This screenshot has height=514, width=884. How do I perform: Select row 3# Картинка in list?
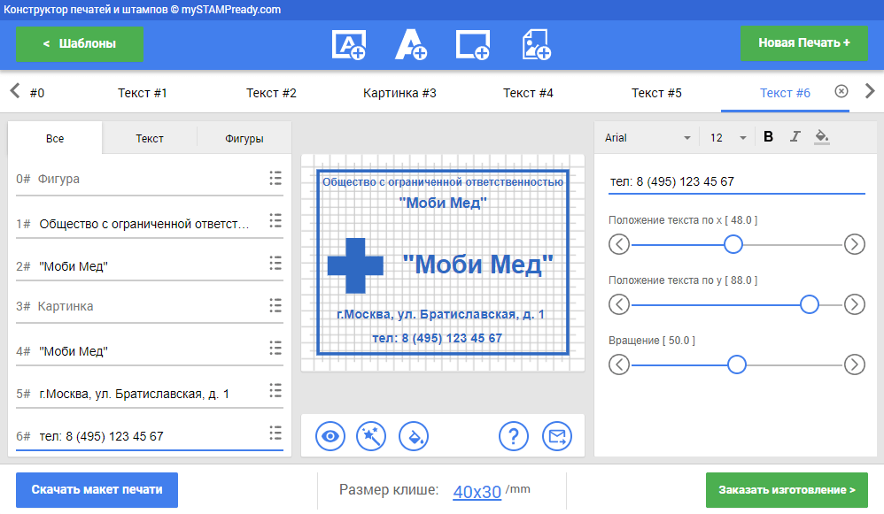pos(150,306)
